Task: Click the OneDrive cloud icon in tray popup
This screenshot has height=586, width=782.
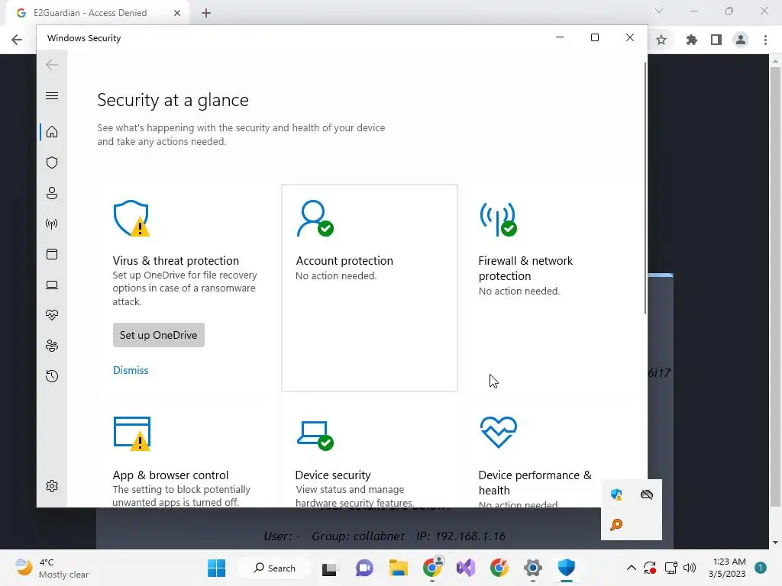Action: tap(647, 494)
